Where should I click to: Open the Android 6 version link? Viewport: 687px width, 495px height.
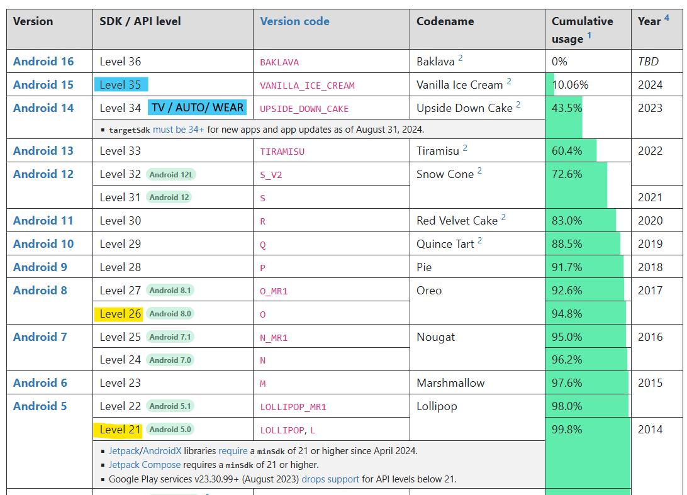pyautogui.click(x=40, y=383)
